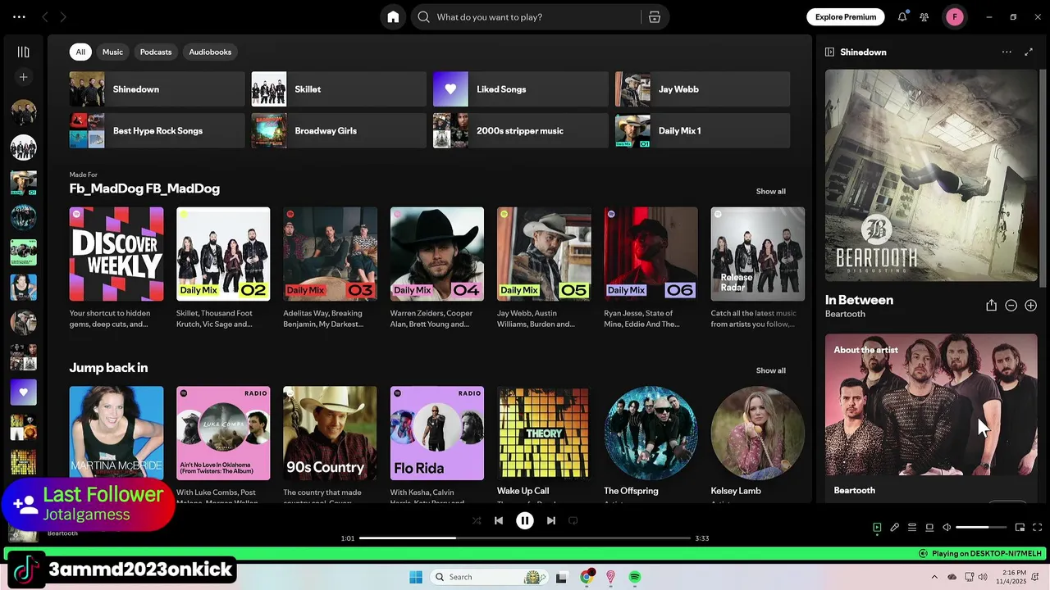Screen dimensions: 1050x590
Task: Open Best Hype Rock Songs playlist tile
Action: (x=157, y=130)
